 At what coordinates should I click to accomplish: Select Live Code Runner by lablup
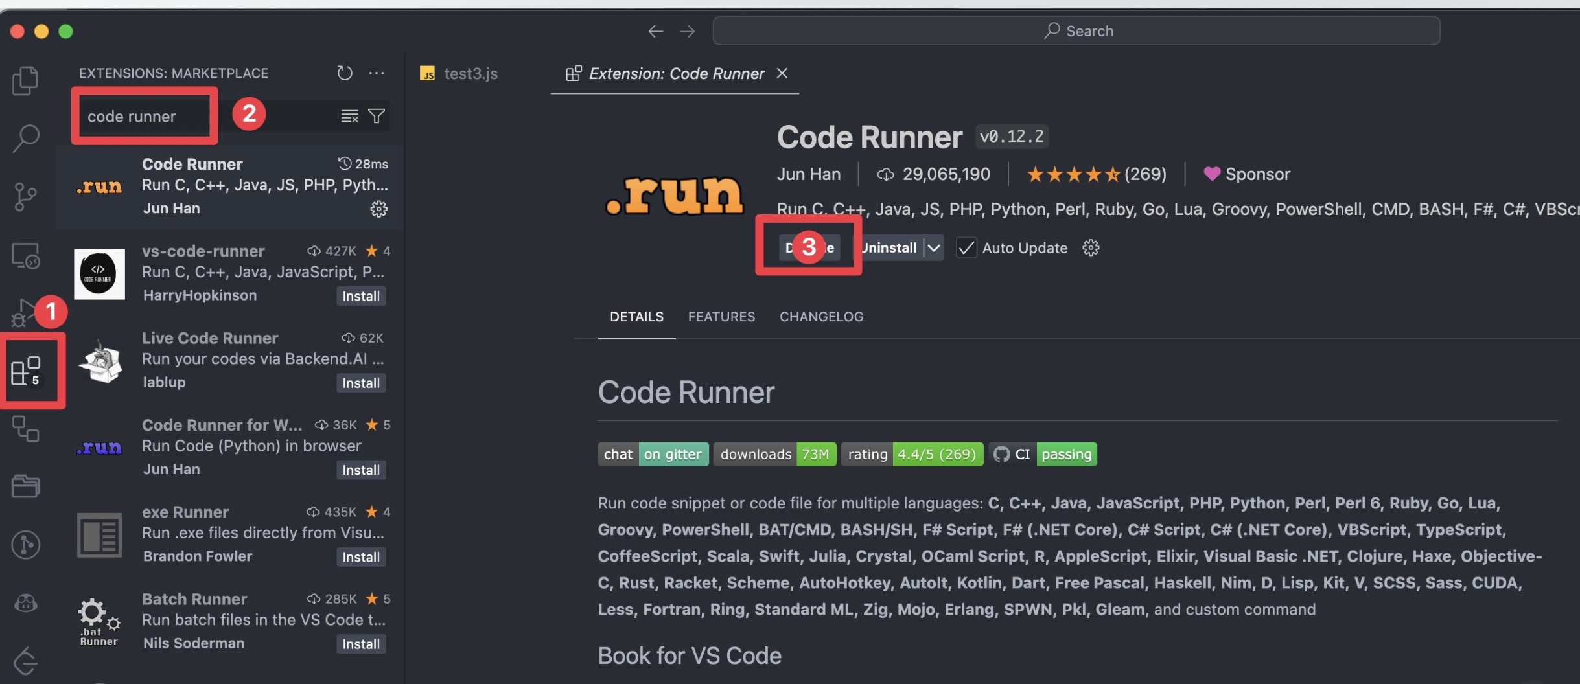point(230,360)
